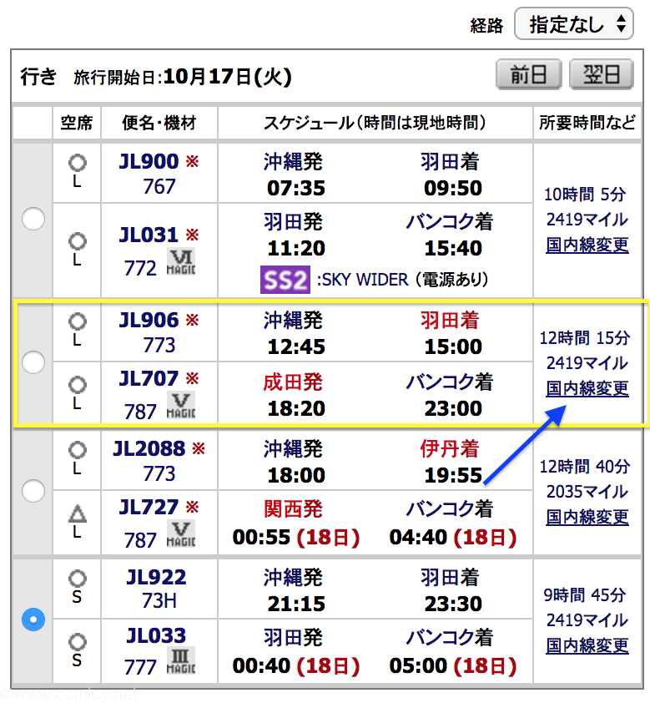Click the SS2 SKY WIDER seat icon
This screenshot has height=703, width=650.
click(285, 280)
